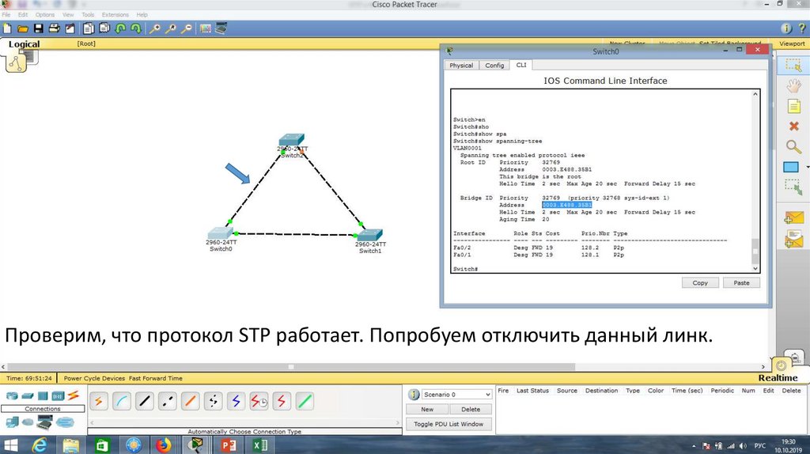The image size is (810, 454).
Task: Open the Options menu
Action: click(x=45, y=14)
